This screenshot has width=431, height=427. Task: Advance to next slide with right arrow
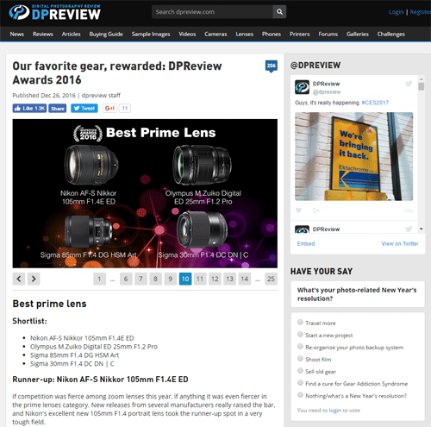pos(34,279)
